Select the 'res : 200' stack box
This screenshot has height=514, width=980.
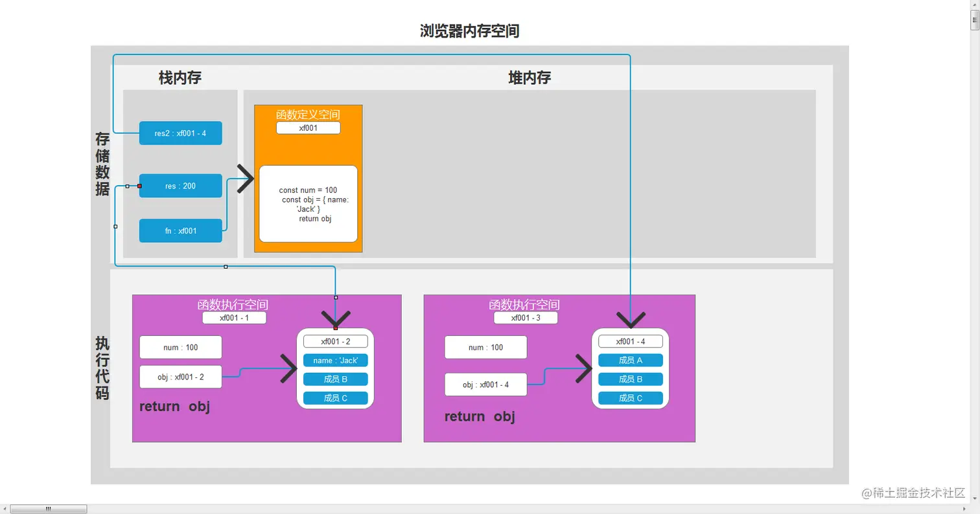tap(181, 186)
